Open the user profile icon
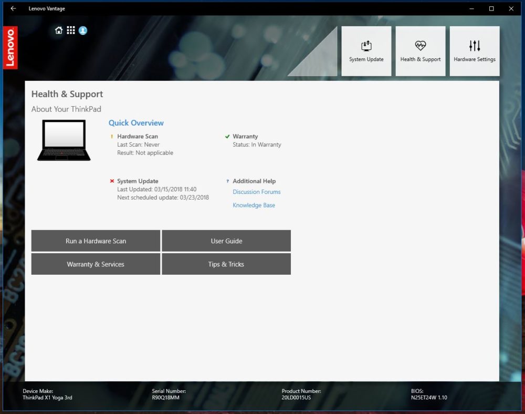The width and height of the screenshot is (525, 414). (83, 30)
